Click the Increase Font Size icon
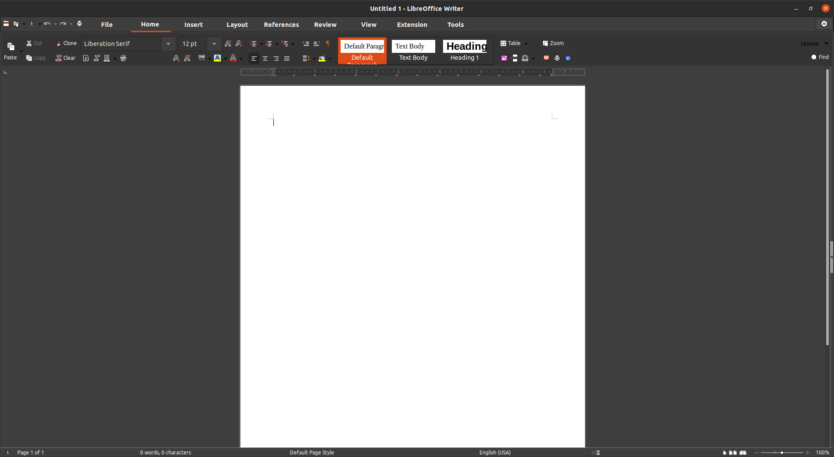This screenshot has height=457, width=834. point(228,44)
